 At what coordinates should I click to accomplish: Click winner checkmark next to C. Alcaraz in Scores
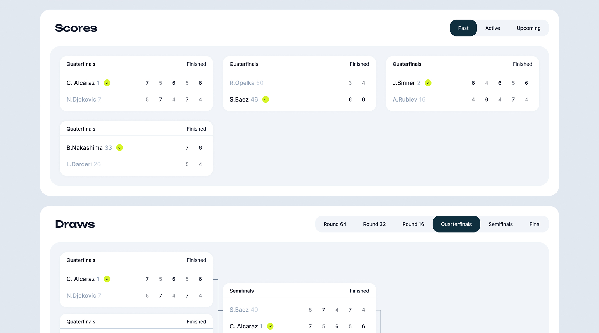(x=107, y=83)
